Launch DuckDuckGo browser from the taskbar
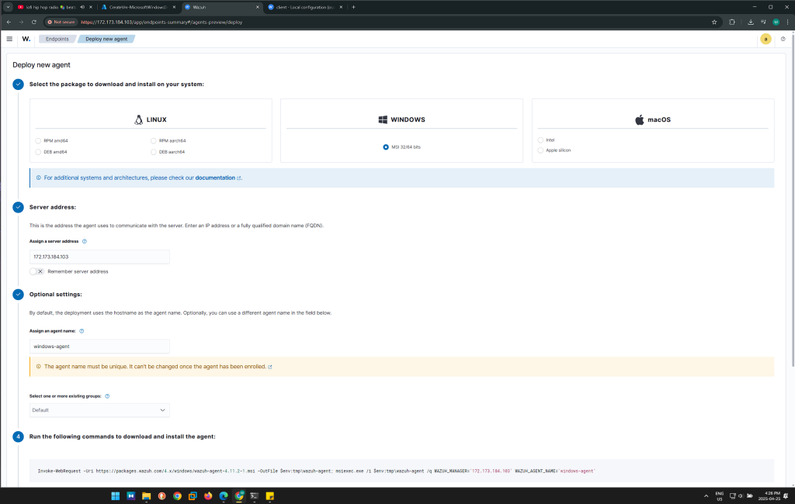795x504 pixels. pyautogui.click(x=161, y=496)
